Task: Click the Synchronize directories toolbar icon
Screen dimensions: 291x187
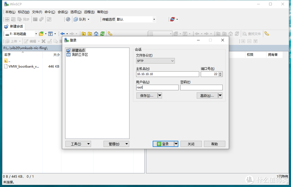Action: point(13,19)
